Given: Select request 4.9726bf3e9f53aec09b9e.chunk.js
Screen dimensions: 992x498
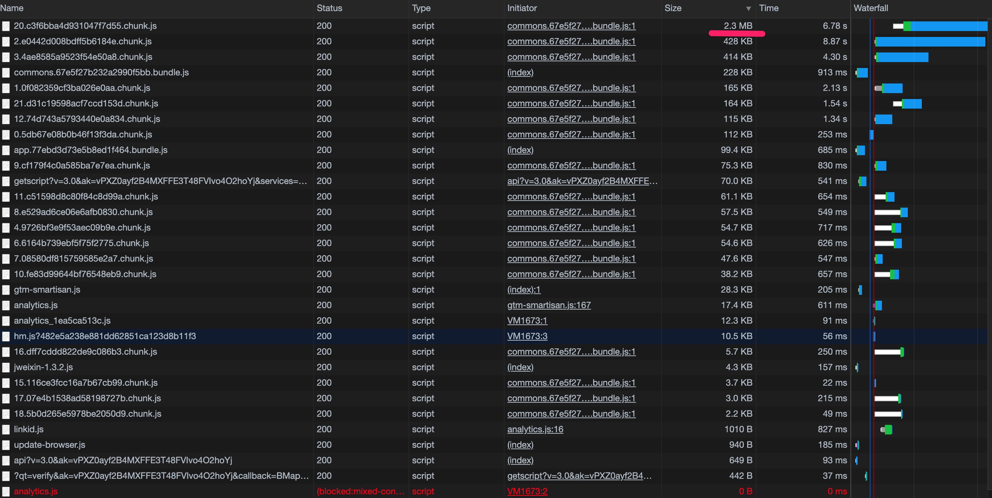Looking at the screenshot, I should [82, 228].
